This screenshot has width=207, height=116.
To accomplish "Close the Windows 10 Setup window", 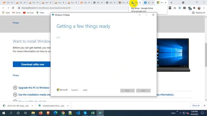I will (153, 15).
